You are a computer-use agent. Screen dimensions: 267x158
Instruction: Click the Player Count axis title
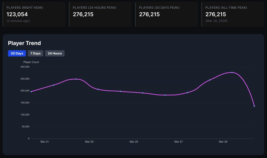coord(31,62)
